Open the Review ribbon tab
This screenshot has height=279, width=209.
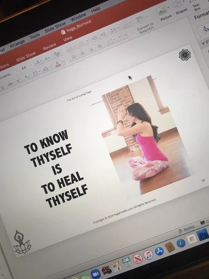(x=50, y=47)
